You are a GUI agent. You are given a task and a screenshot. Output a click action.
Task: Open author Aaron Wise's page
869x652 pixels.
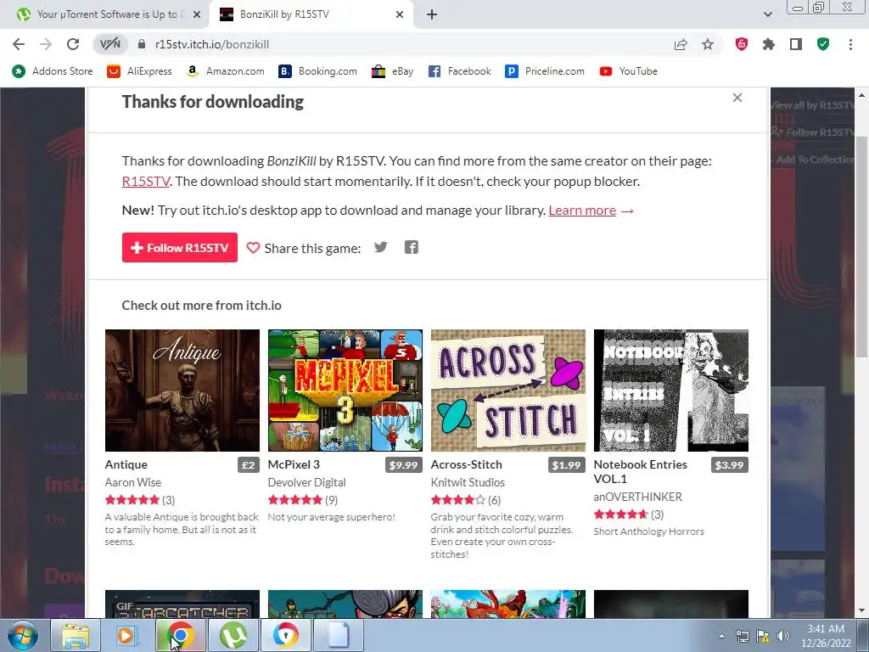pos(133,482)
